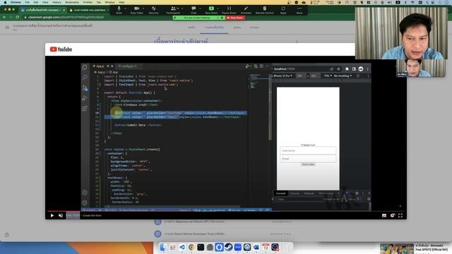Open the Window menu
The height and width of the screenshot is (254, 452).
click(x=109, y=2)
